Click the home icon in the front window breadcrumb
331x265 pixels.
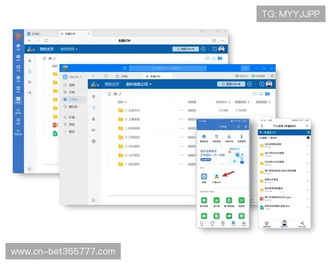tap(115, 94)
